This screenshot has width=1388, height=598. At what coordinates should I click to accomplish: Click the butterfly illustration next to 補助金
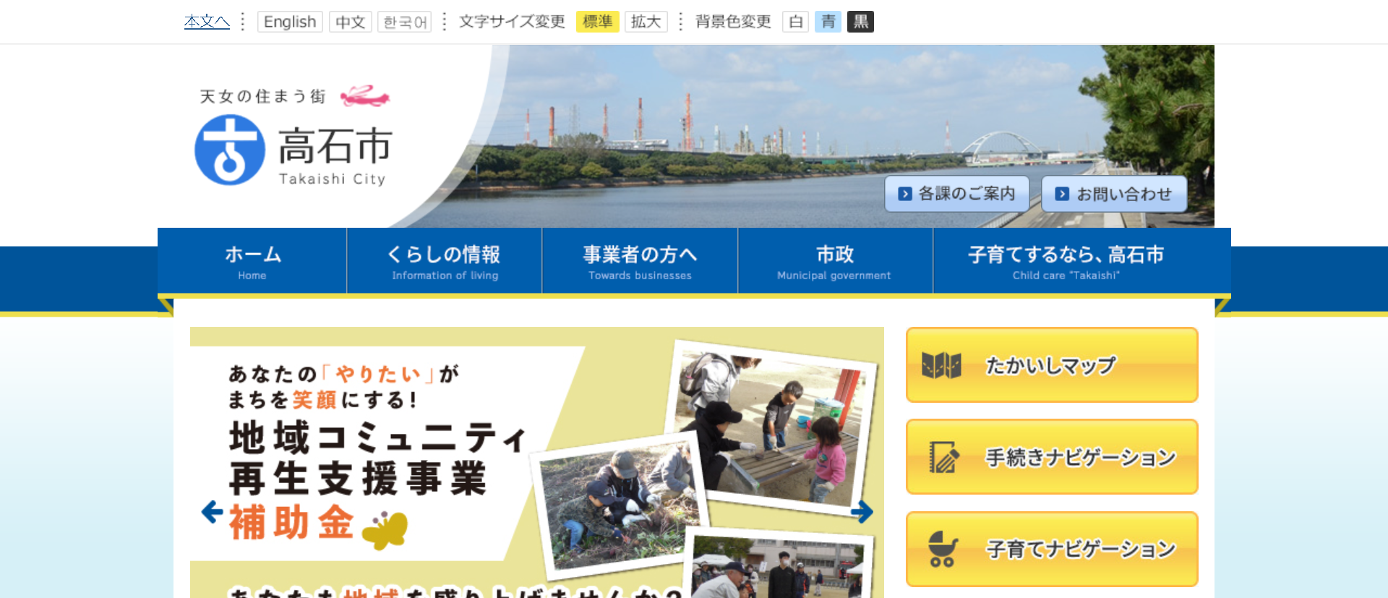pyautogui.click(x=385, y=530)
